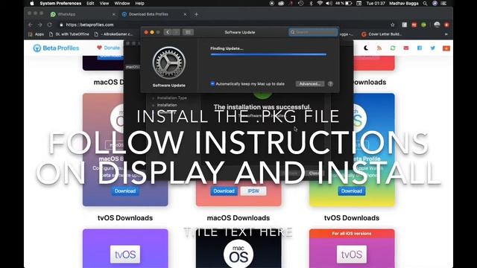The image size is (477, 268).
Task: Click the Vietnam flag language icon
Action: [446, 48]
